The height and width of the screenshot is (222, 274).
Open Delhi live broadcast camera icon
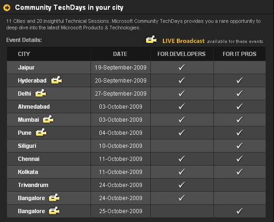point(41,93)
